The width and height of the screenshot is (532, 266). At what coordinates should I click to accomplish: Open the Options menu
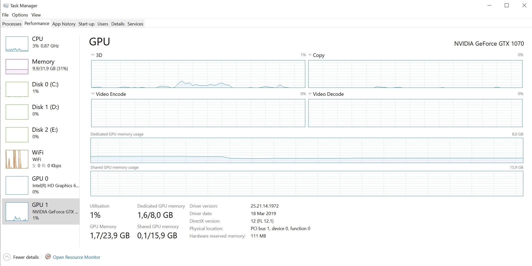click(x=20, y=15)
